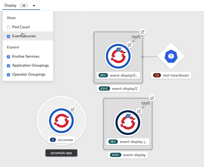The width and height of the screenshot is (204, 167).
Task: Click the red CS badge of test-heartbeats
Action: pyautogui.click(x=157, y=75)
